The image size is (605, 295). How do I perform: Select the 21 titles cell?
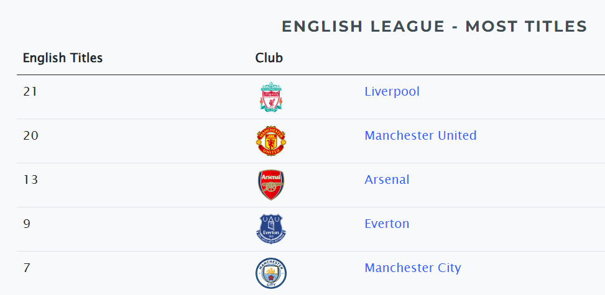(30, 92)
